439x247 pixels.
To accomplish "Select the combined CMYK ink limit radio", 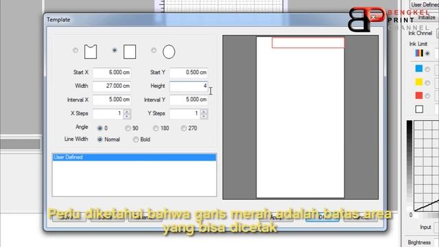I will click(427, 54).
